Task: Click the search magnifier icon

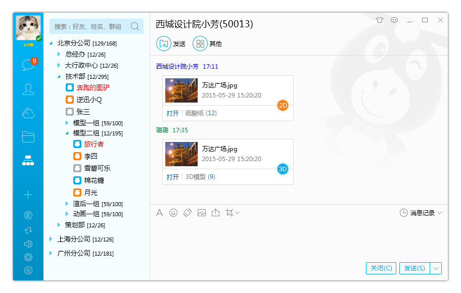Action: coord(134,26)
